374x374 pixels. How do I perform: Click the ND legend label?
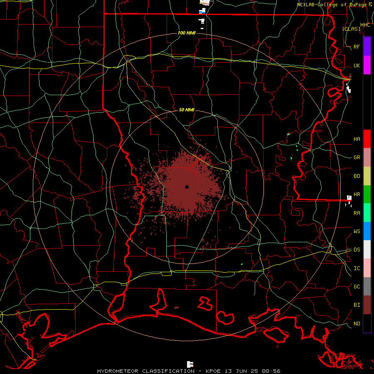click(x=357, y=324)
